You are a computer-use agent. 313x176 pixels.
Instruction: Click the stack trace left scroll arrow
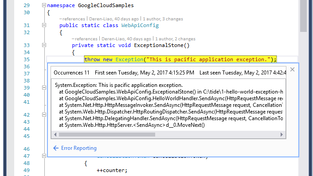click(55, 135)
